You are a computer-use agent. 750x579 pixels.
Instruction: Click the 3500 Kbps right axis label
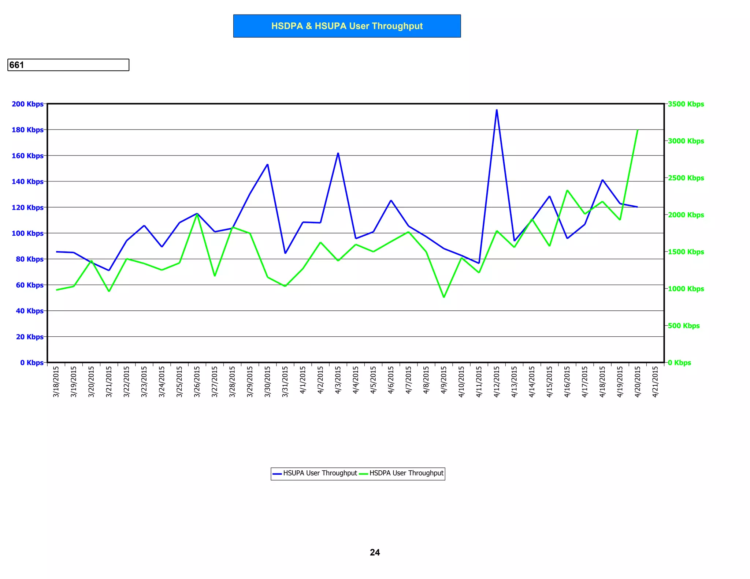tap(686, 104)
